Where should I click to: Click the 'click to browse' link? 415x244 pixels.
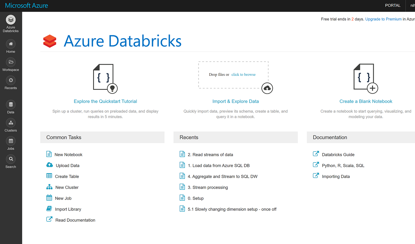243,74
